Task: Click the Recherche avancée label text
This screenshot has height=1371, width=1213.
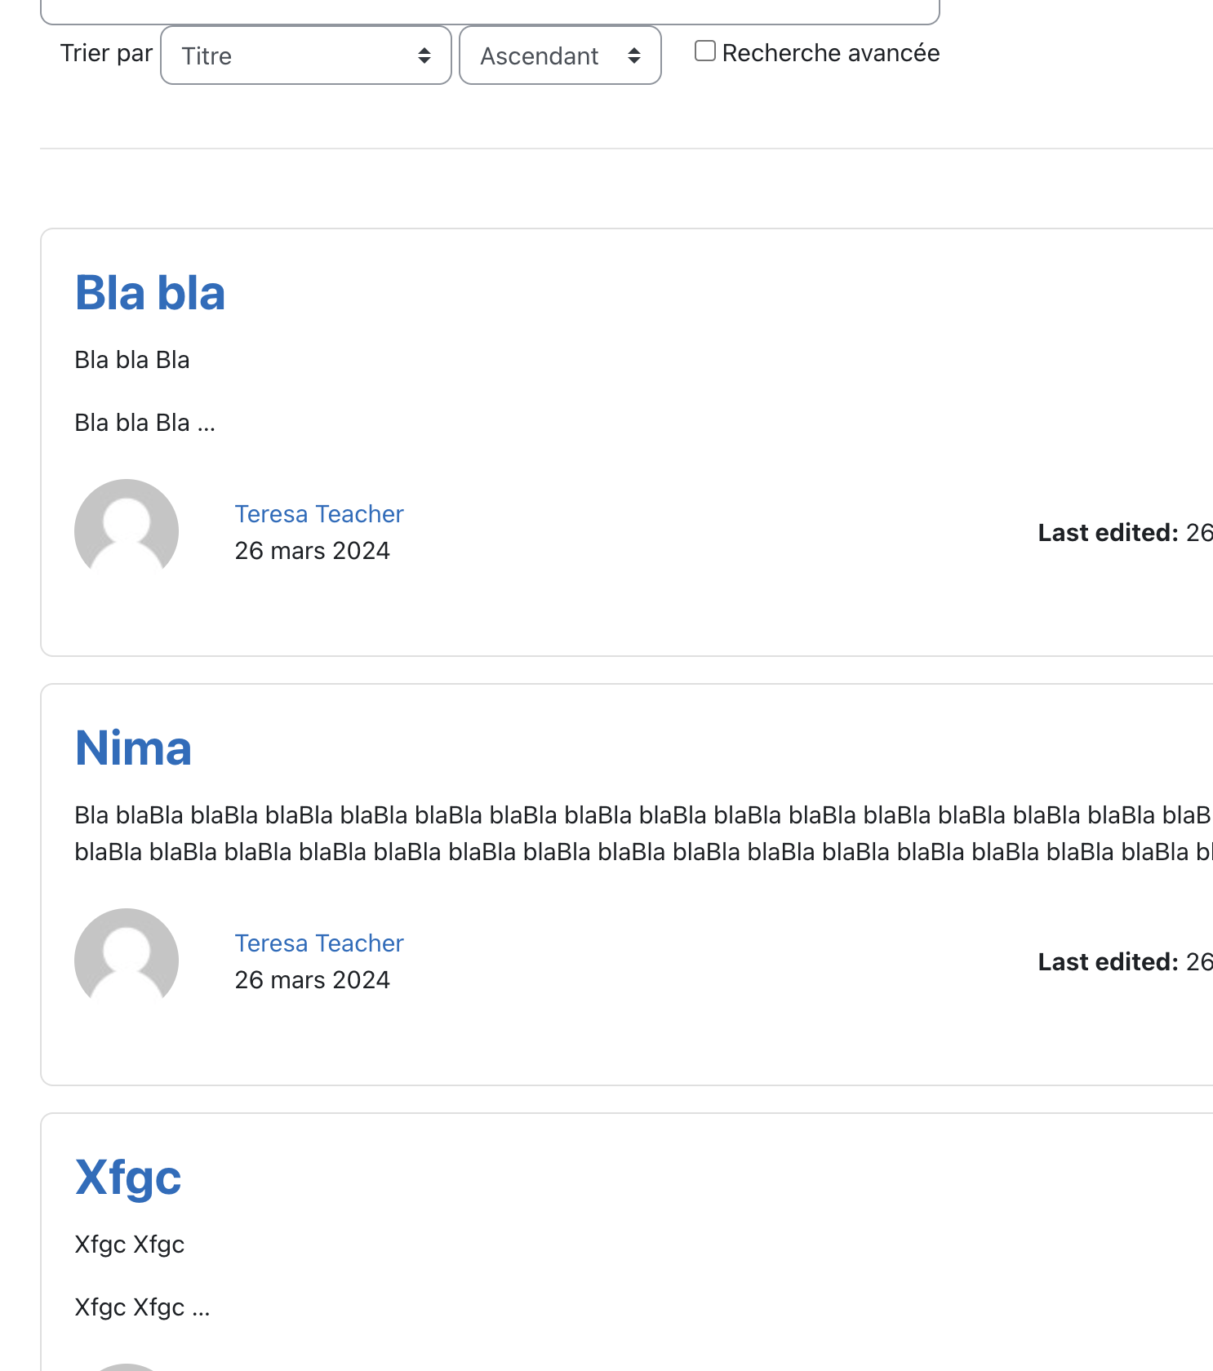Action: (831, 53)
